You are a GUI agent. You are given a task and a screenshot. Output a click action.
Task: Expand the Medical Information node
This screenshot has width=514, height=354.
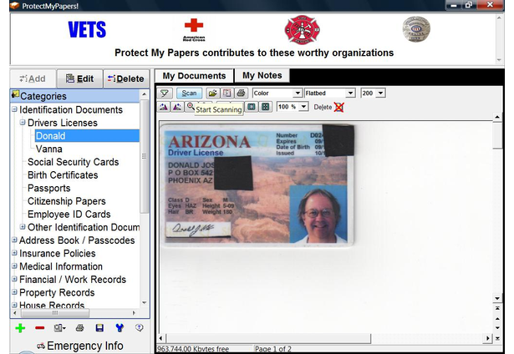click(x=14, y=265)
